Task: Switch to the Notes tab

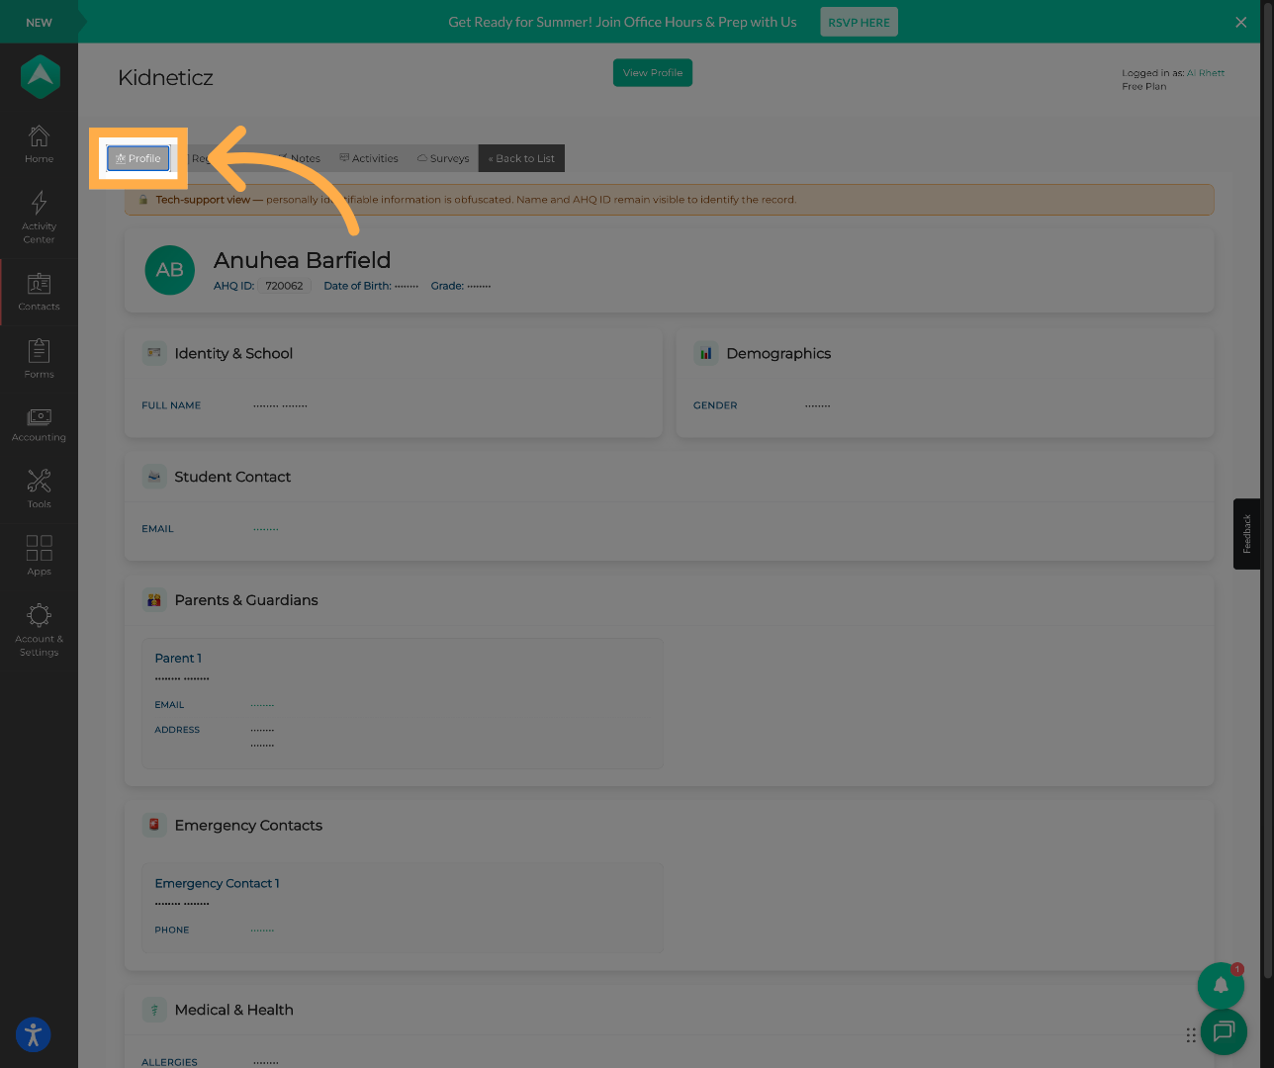Action: point(300,158)
